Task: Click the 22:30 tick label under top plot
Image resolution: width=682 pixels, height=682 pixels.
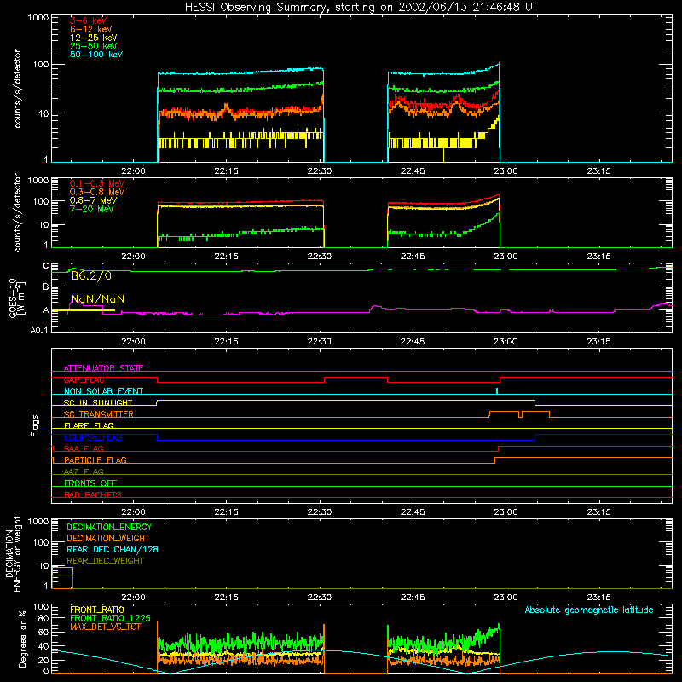Action: pyautogui.click(x=319, y=171)
